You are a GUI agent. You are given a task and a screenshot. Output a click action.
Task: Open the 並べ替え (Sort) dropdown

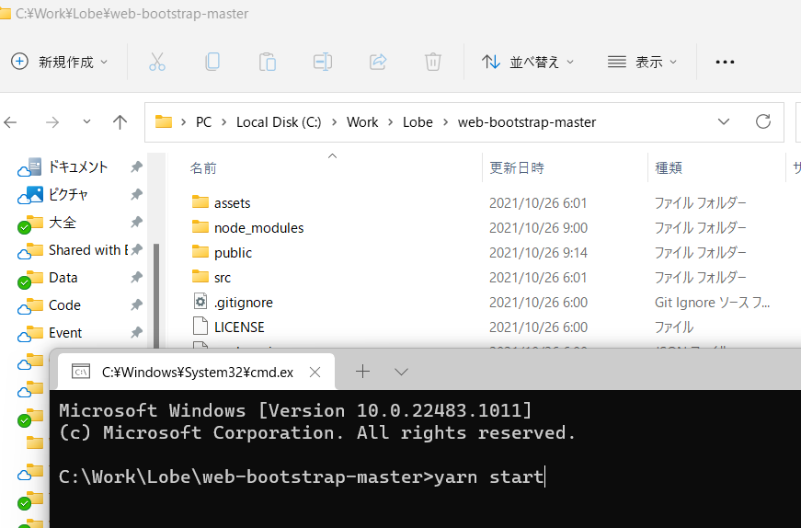[528, 62]
